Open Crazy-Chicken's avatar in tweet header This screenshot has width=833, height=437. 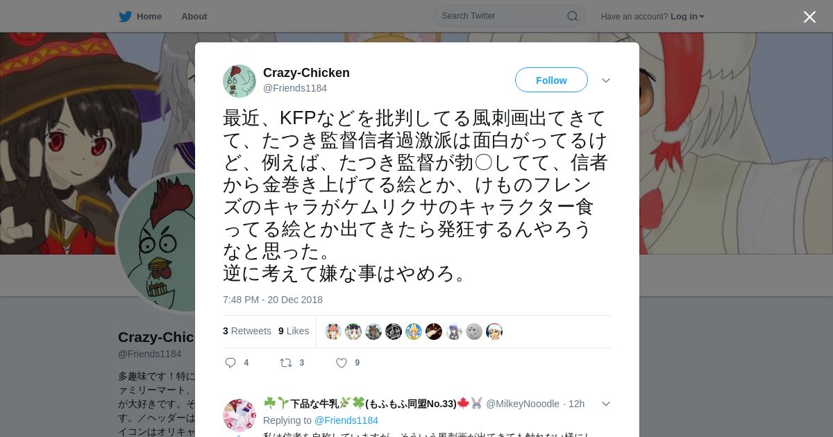(239, 81)
